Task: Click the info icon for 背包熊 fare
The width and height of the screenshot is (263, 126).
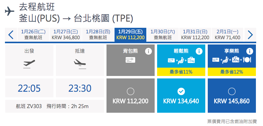Action: click(148, 51)
